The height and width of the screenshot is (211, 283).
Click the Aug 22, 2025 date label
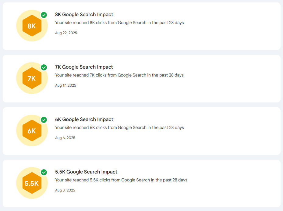point(66,33)
